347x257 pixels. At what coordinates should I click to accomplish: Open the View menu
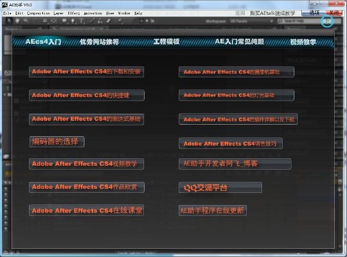[x=110, y=13]
